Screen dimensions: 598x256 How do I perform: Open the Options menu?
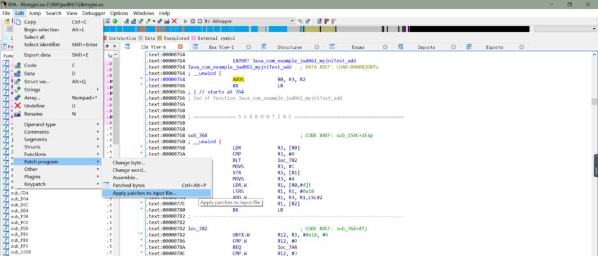pos(119,13)
